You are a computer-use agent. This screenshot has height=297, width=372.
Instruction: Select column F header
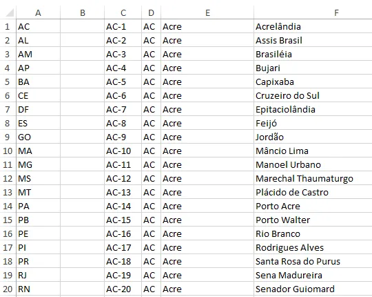(313, 13)
